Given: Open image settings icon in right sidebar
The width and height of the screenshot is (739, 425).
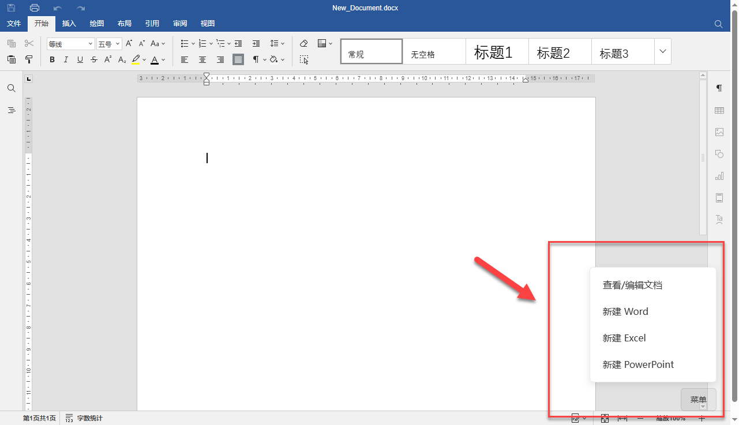Looking at the screenshot, I should pyautogui.click(x=719, y=132).
